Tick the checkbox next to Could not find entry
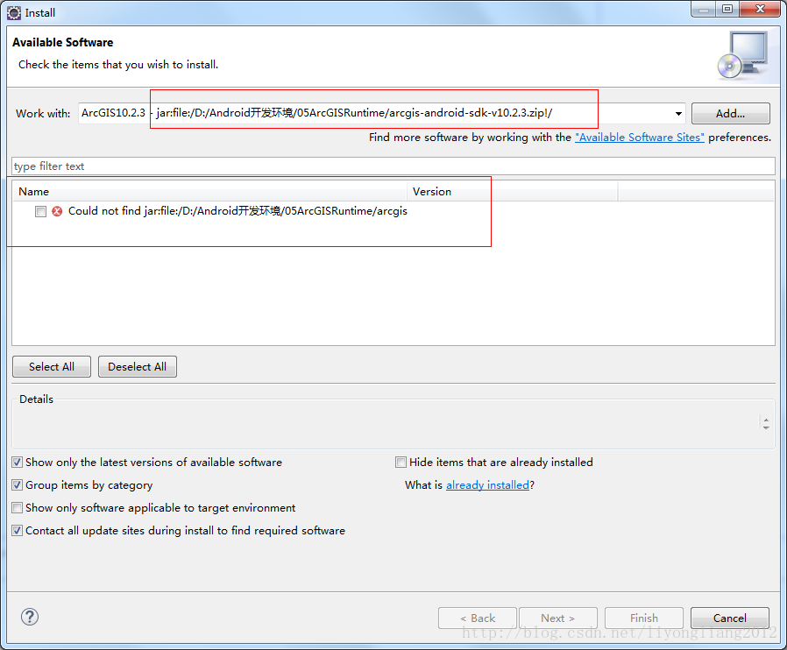The height and width of the screenshot is (650, 787). pyautogui.click(x=40, y=212)
